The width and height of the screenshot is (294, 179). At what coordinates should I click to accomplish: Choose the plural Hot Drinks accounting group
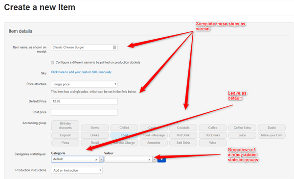pos(213,135)
